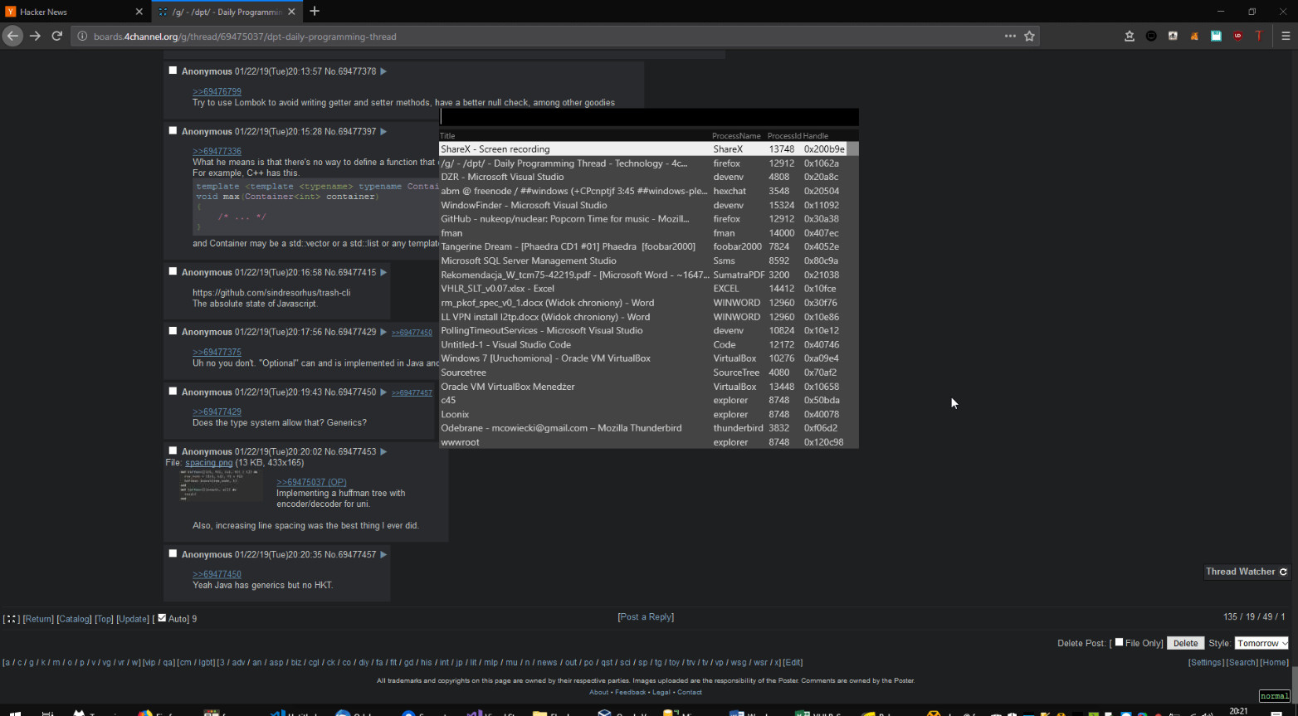1298x716 pixels.
Task: Select ShareX - Screen recording window entry
Action: [x=648, y=149]
